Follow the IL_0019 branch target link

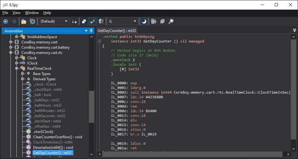point(149,134)
